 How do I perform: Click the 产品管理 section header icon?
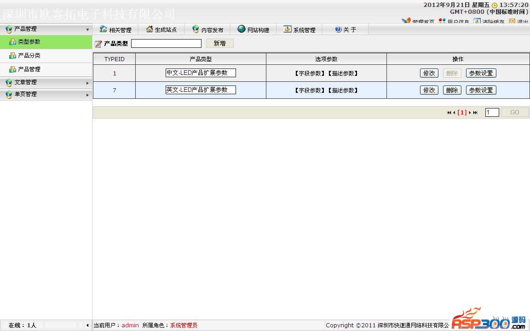pyautogui.click(x=9, y=29)
